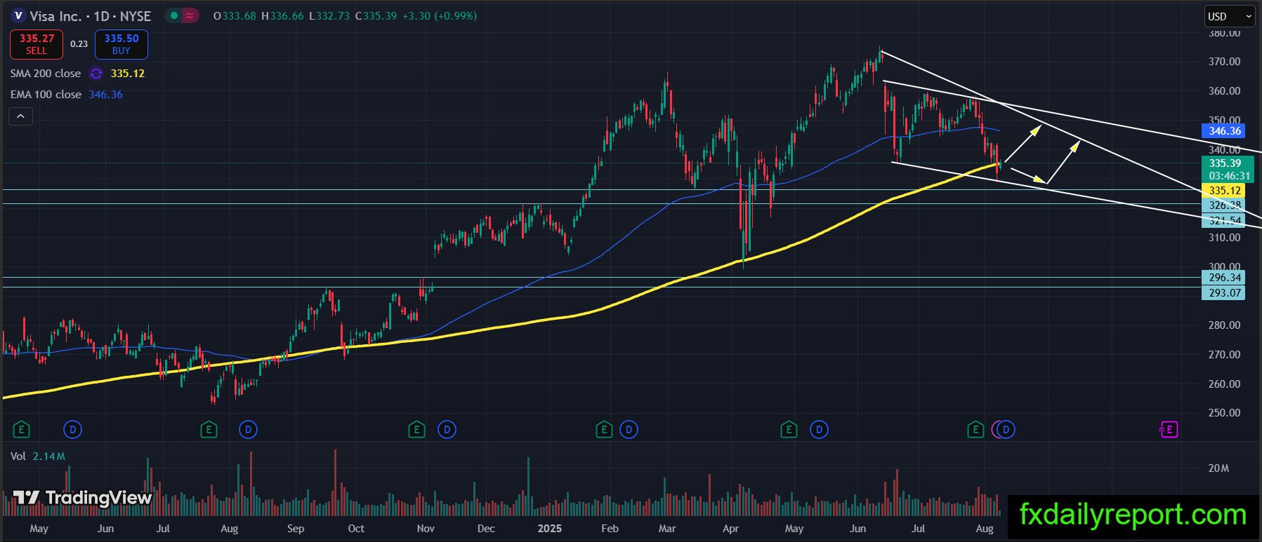1262x542 pixels.
Task: Click the Vol volume indicator label
Action: [18, 456]
